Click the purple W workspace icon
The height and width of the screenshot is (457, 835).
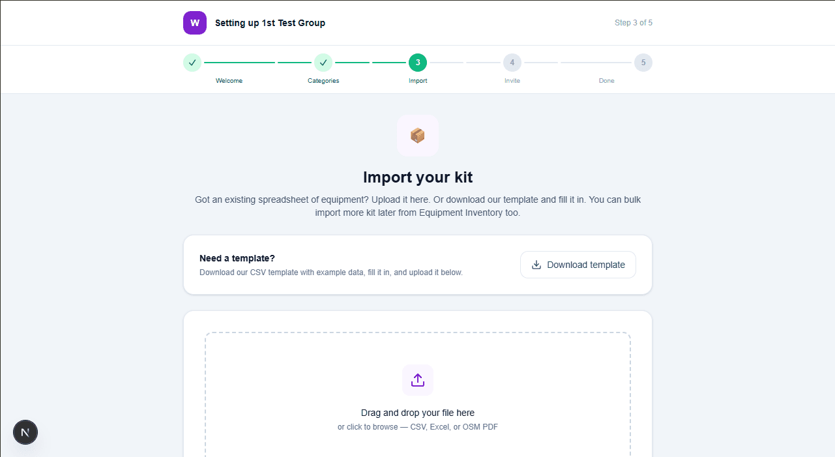tap(194, 22)
